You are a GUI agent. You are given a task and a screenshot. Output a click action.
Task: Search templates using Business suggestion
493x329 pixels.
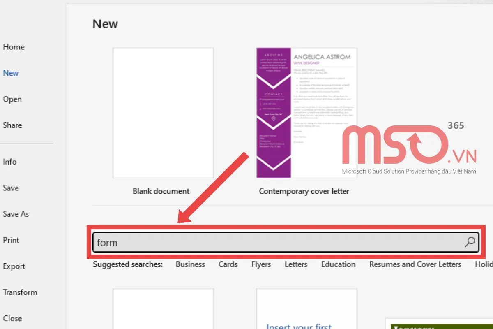pyautogui.click(x=190, y=264)
